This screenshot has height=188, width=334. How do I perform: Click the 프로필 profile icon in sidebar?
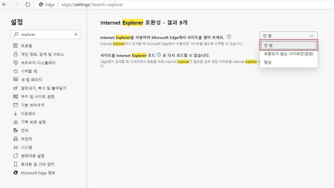(x=15, y=46)
